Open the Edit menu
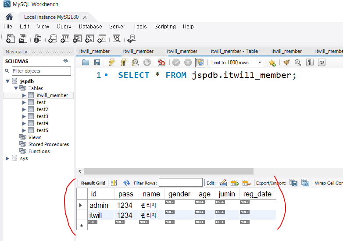 (x=24, y=27)
